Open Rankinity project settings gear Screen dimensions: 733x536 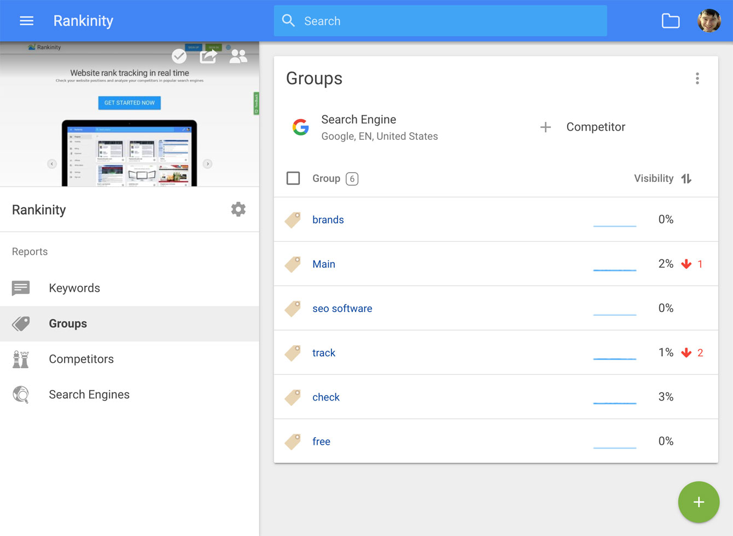238,209
